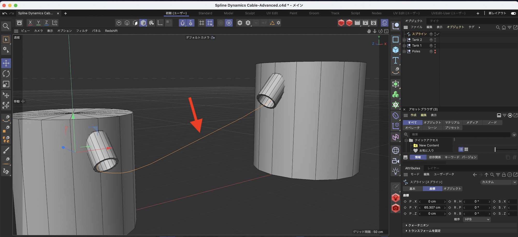
Task: Toggle the 新レイアウト switch
Action: click(x=513, y=13)
